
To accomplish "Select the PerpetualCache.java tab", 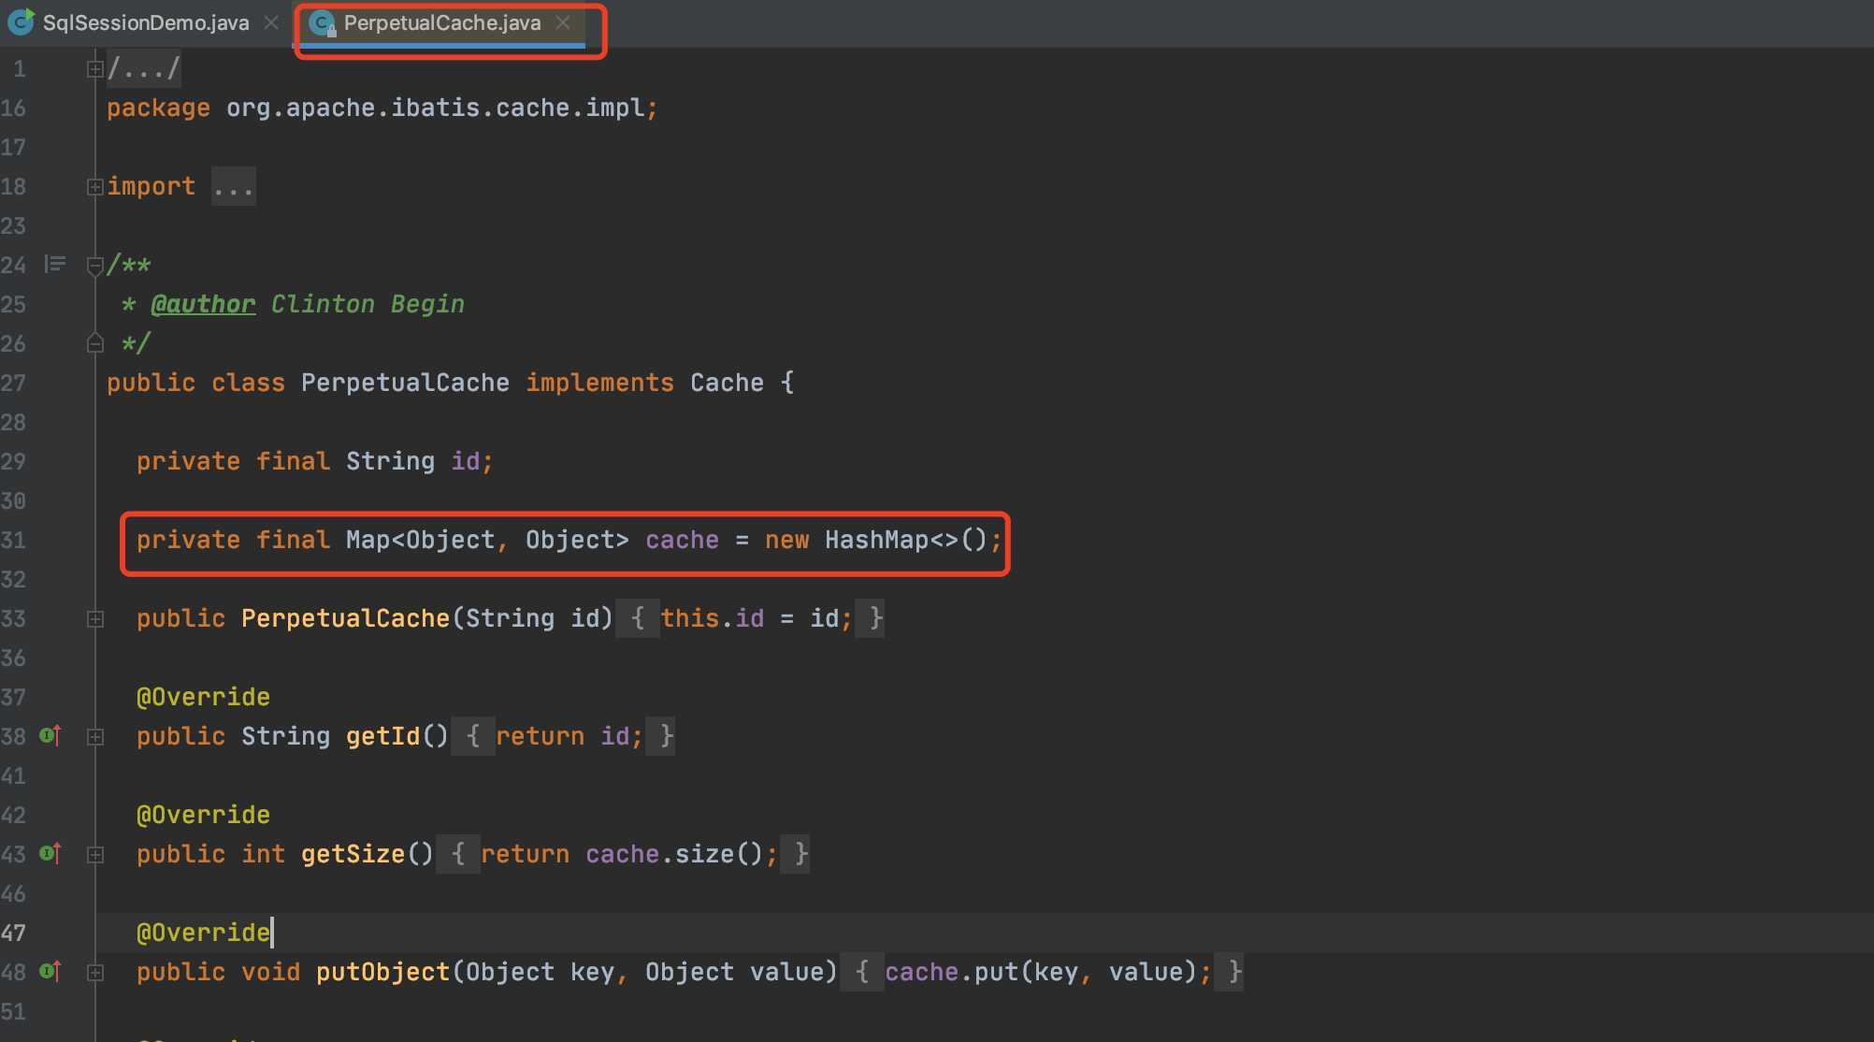I will pyautogui.click(x=441, y=22).
